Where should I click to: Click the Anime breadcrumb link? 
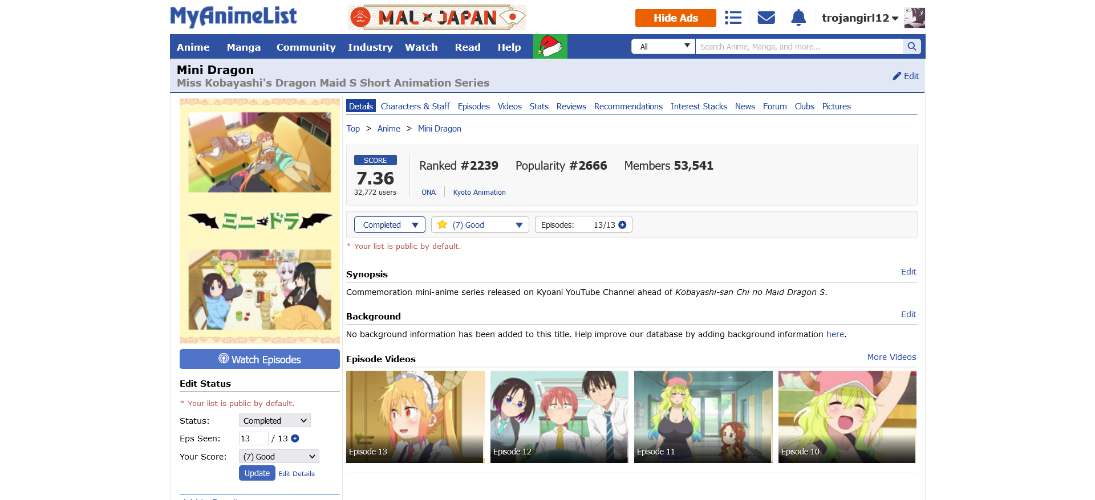389,129
